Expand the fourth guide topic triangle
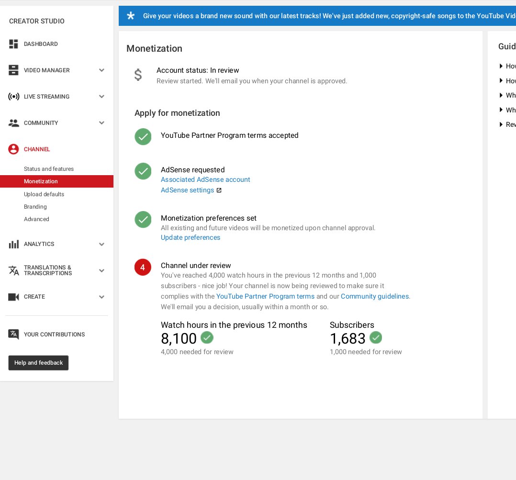The width and height of the screenshot is (516, 480). (501, 110)
